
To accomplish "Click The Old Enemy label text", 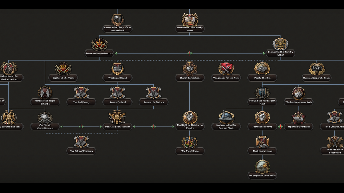I will click(x=81, y=102).
